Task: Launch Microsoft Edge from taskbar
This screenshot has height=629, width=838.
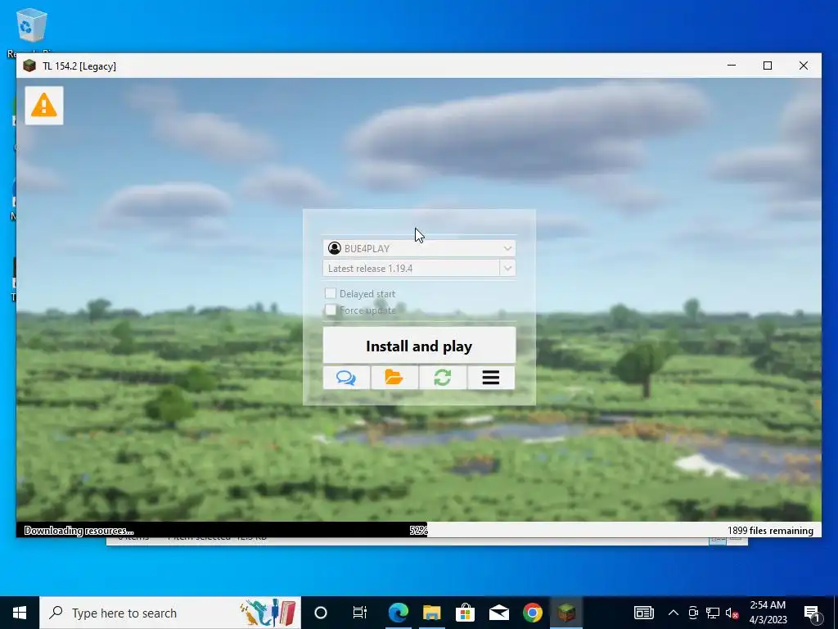Action: point(399,613)
